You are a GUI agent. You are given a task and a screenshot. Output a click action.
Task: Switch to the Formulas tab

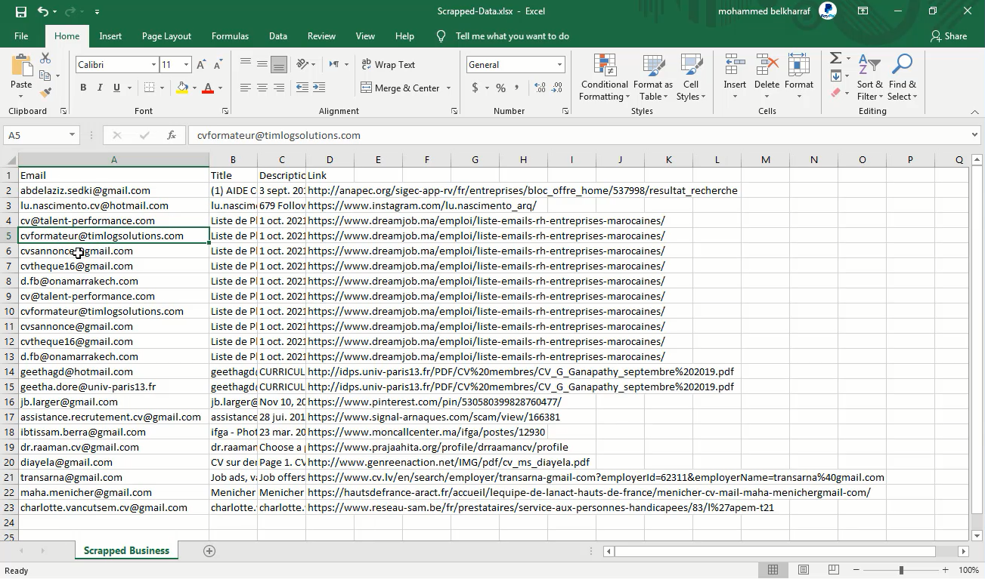(230, 36)
